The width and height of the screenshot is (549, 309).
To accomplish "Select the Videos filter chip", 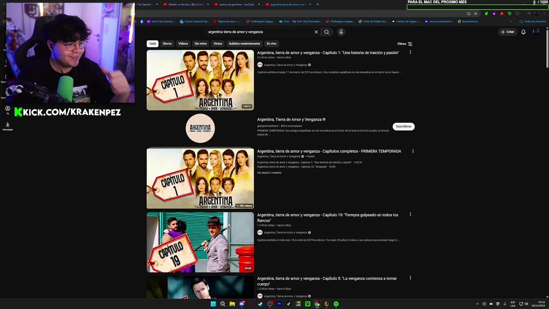I will tap(183, 43).
